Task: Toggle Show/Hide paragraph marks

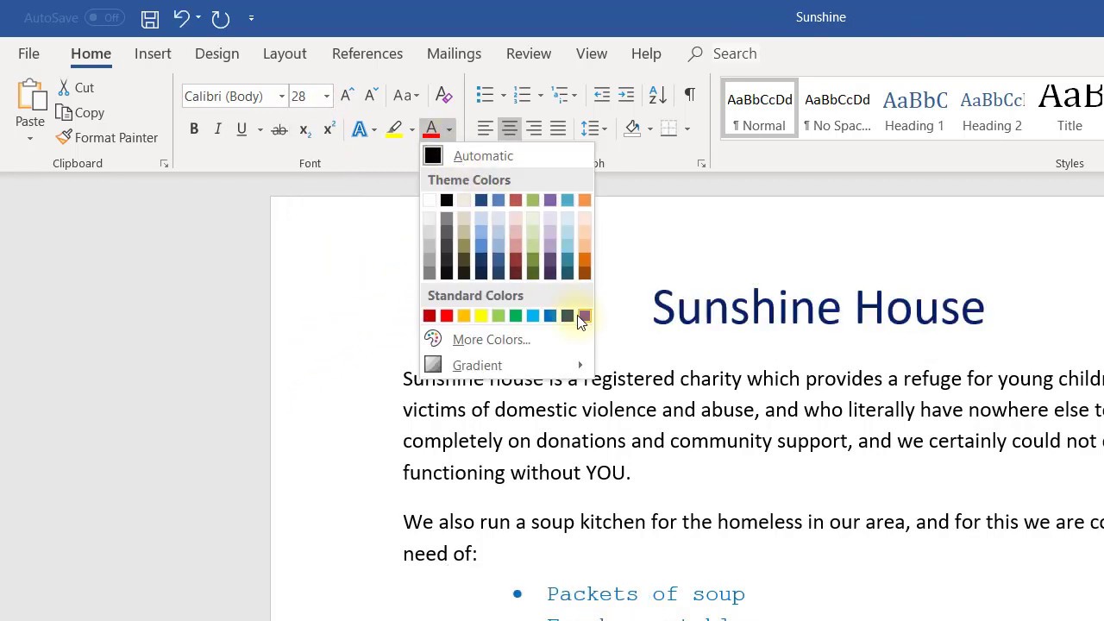Action: click(x=689, y=95)
